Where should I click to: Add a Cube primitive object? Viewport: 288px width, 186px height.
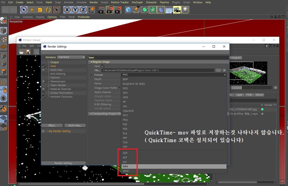pyautogui.click(x=129, y=10)
